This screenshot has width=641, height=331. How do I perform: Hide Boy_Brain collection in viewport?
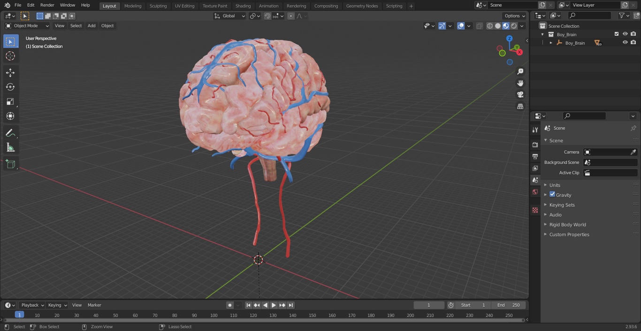(x=625, y=34)
